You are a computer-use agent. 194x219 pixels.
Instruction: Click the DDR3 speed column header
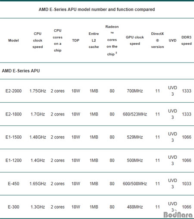[187, 41]
